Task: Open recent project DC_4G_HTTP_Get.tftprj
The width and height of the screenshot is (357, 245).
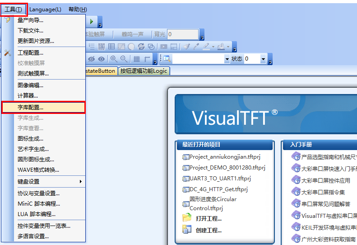Action: pyautogui.click(x=218, y=189)
